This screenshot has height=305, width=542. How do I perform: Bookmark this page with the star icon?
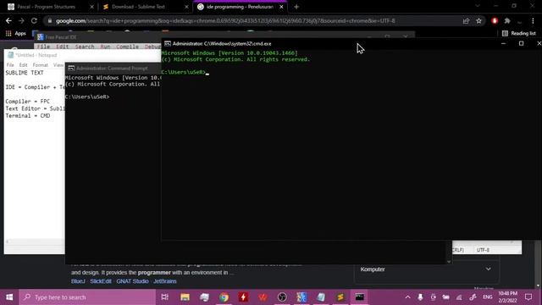tap(478, 20)
